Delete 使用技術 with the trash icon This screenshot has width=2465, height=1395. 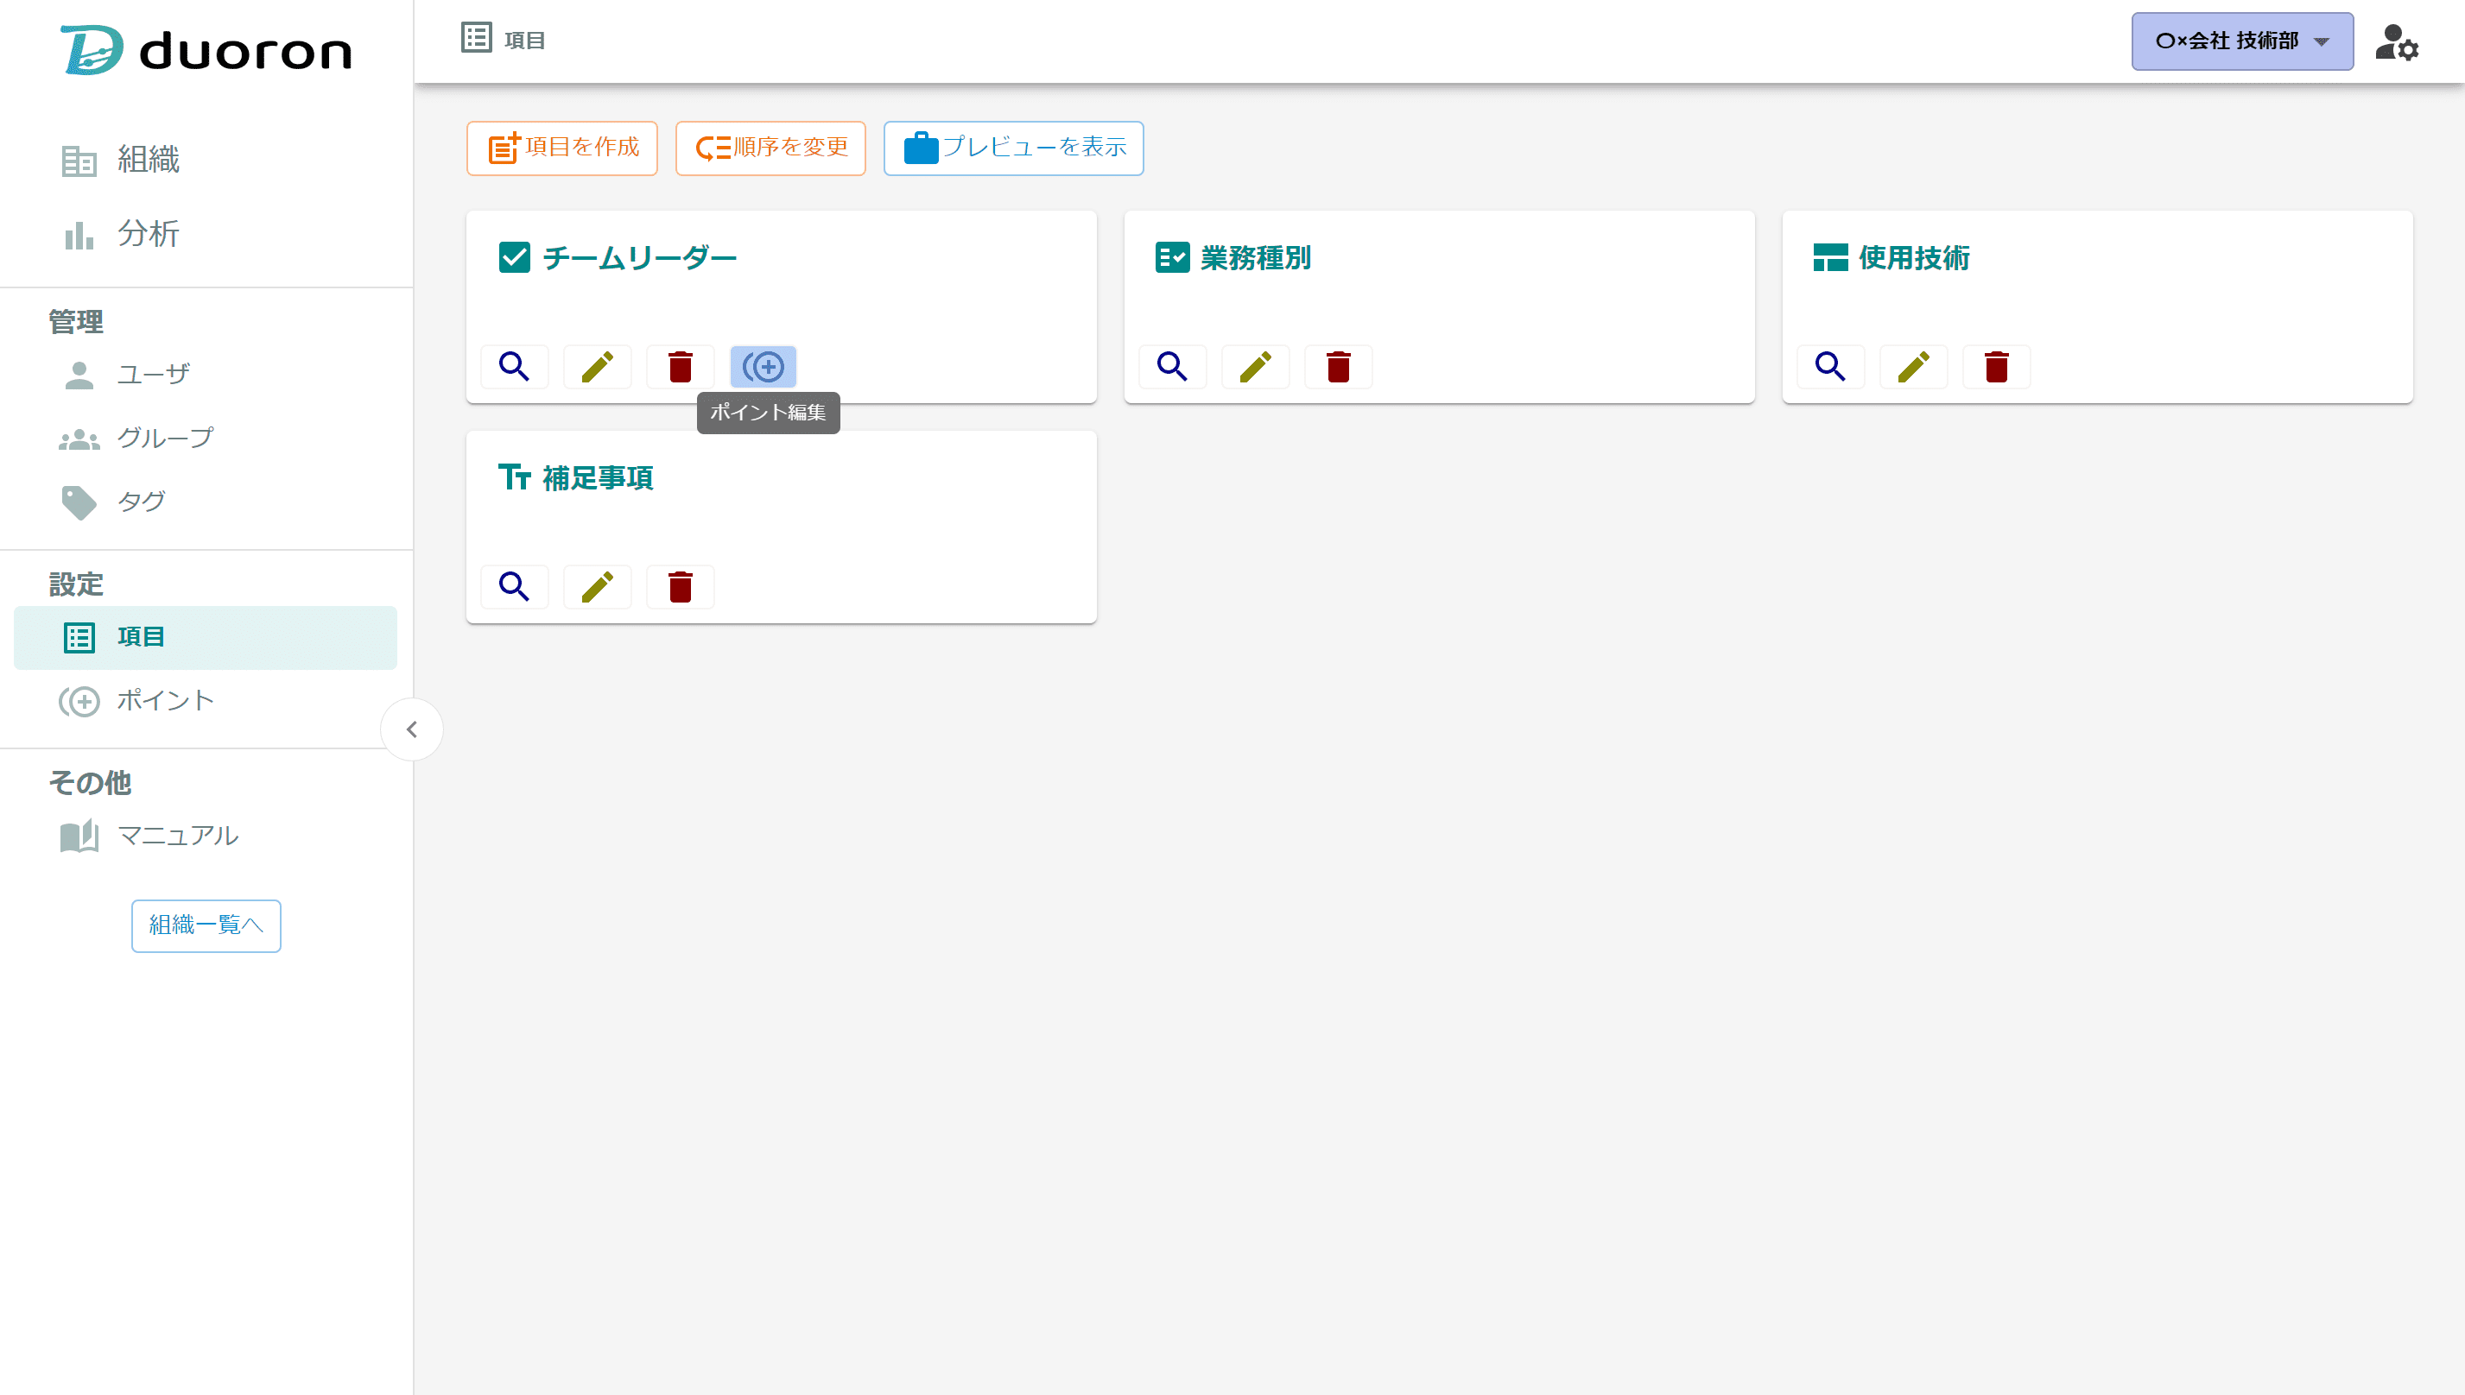[x=1996, y=367]
